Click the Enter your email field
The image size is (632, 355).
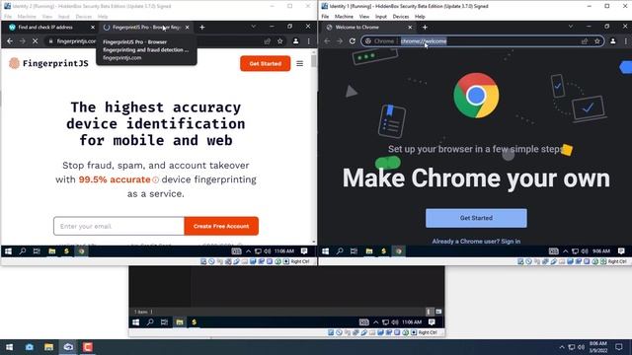pos(118,226)
